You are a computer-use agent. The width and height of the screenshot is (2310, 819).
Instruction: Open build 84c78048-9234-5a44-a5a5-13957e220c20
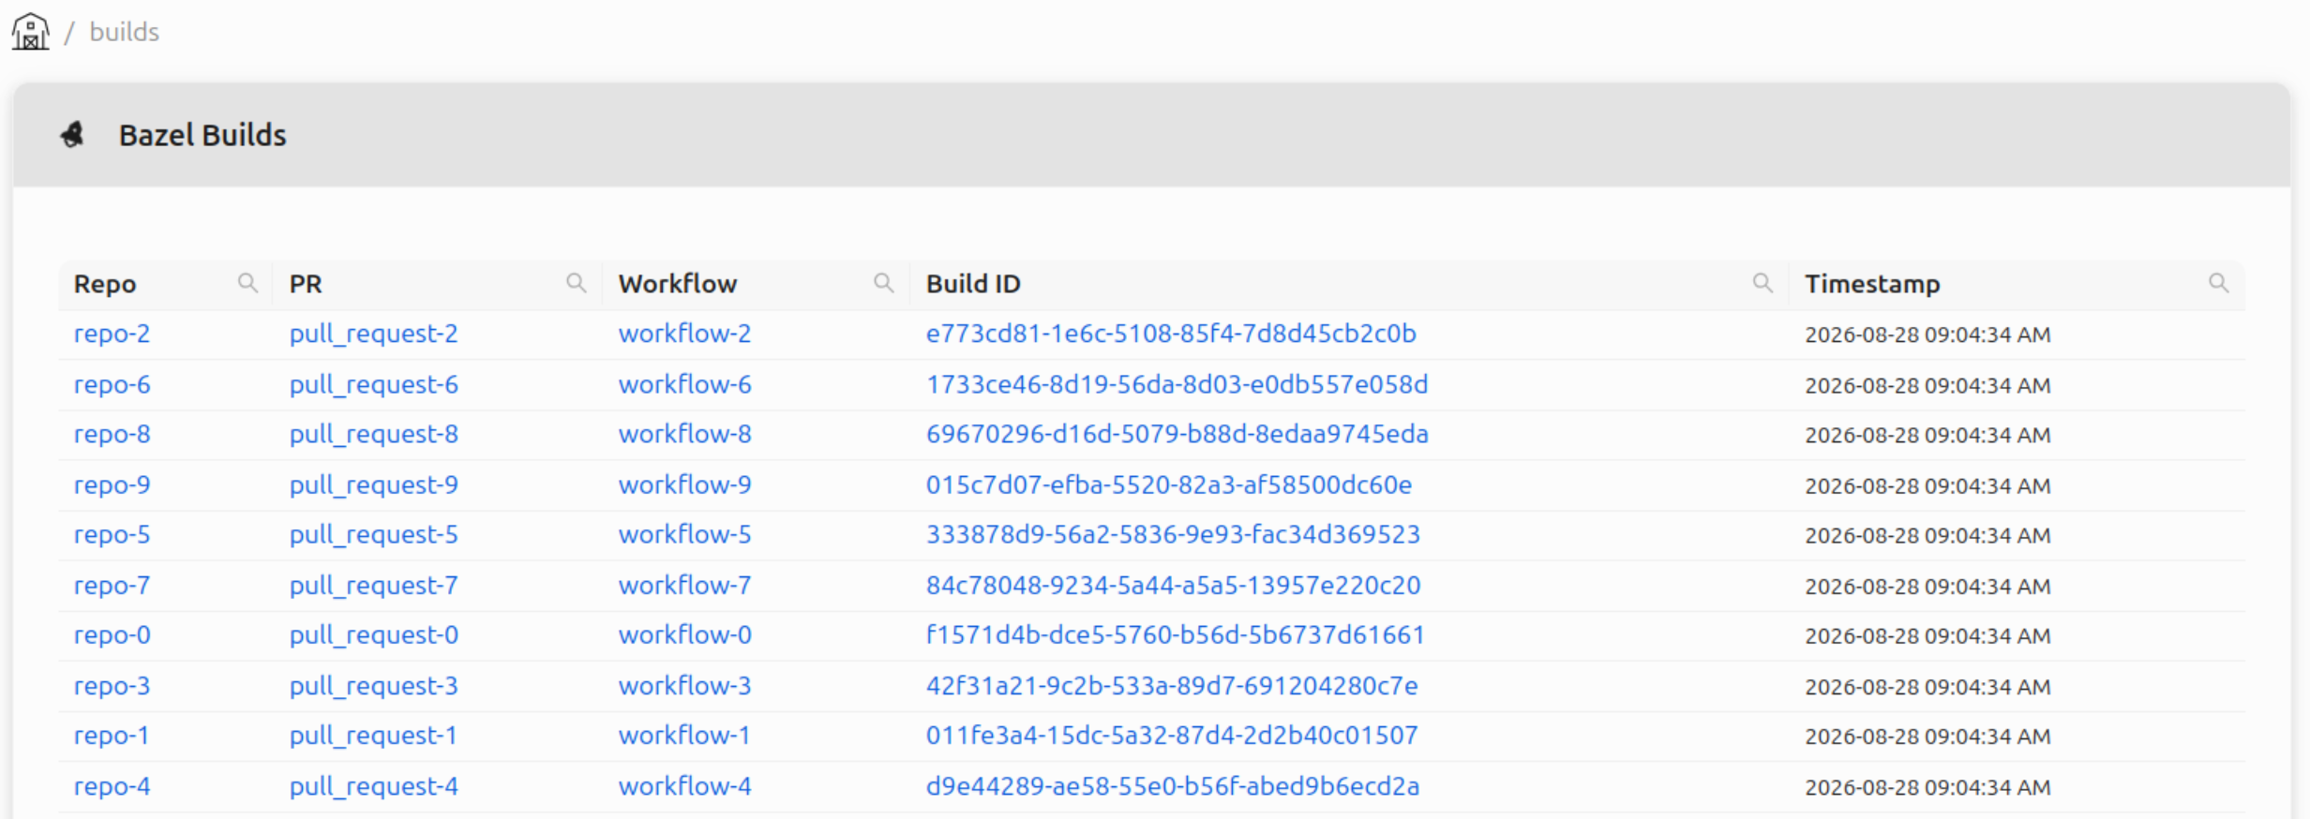click(x=1174, y=585)
